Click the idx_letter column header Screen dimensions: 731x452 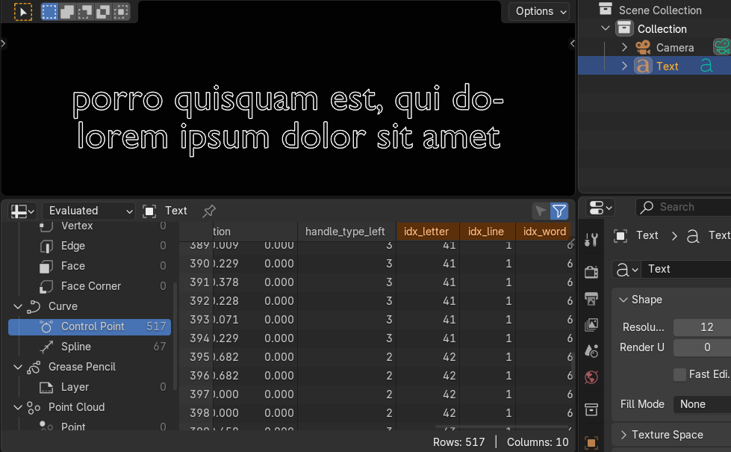coord(428,232)
